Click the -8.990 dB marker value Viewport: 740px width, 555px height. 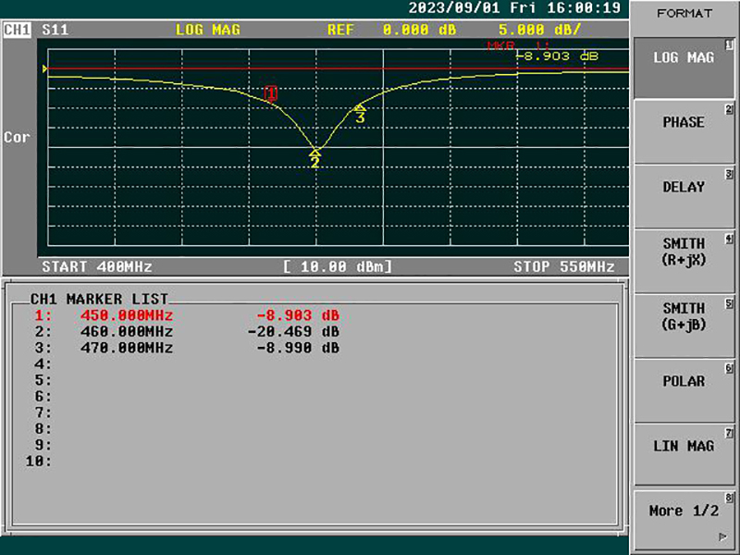[298, 348]
